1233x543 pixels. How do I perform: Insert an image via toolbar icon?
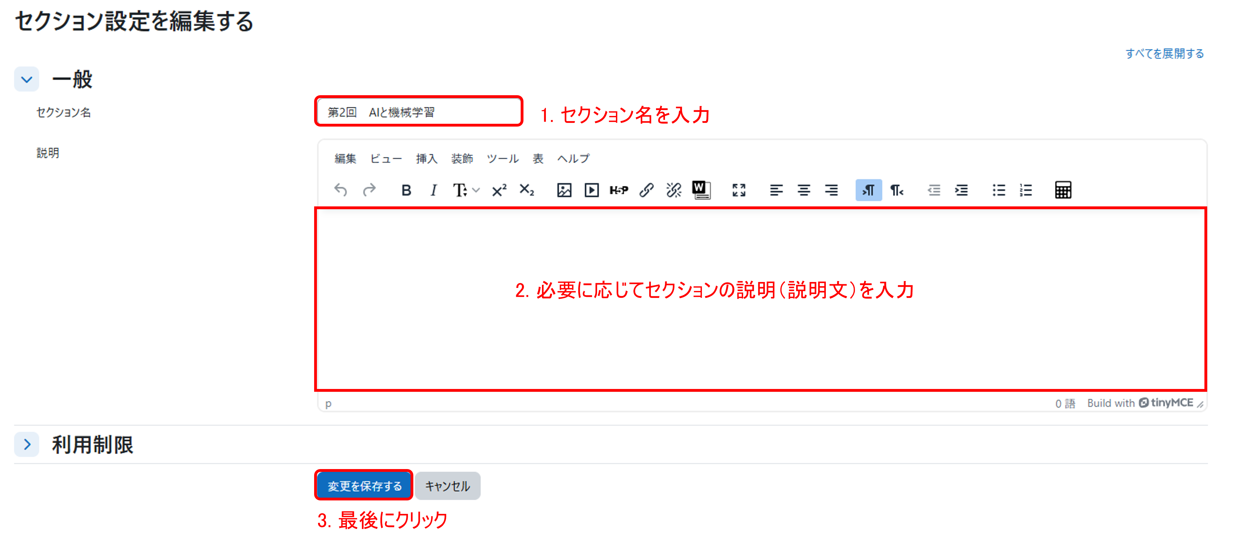pyautogui.click(x=564, y=190)
